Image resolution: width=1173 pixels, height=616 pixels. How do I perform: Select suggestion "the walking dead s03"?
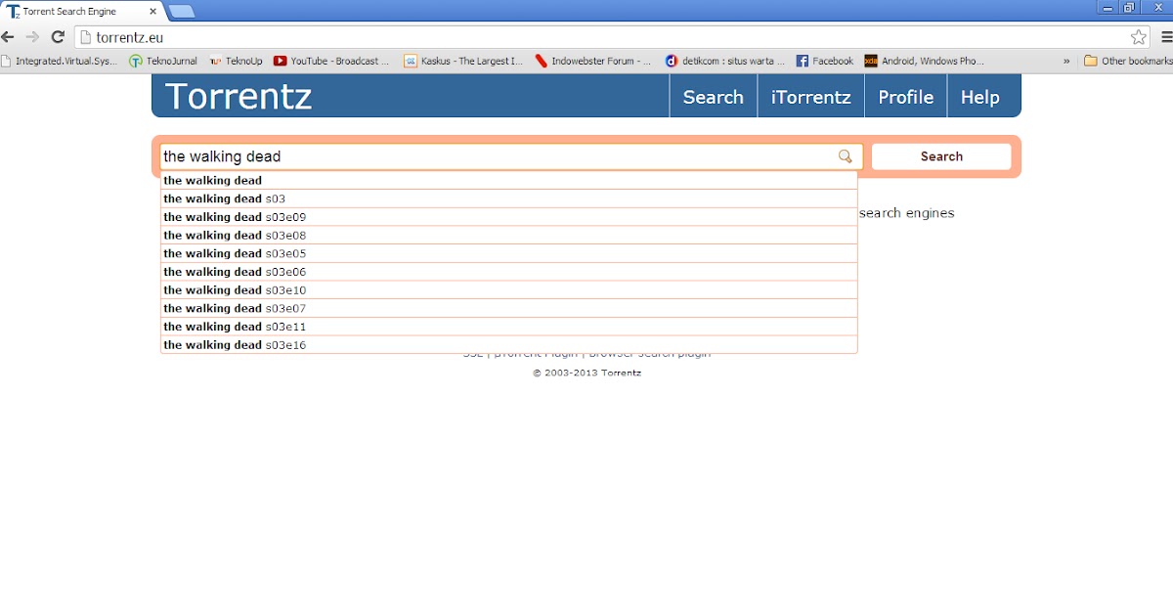tap(509, 198)
